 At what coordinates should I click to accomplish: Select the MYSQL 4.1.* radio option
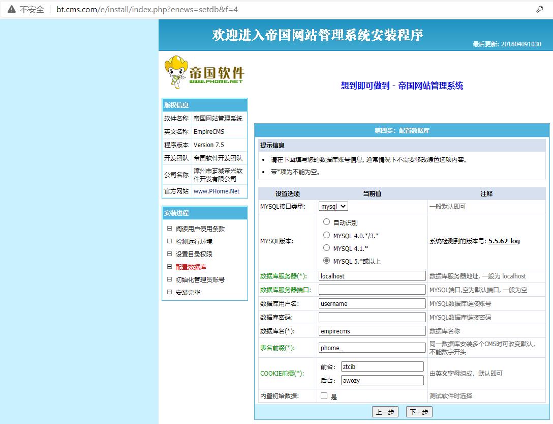click(x=327, y=248)
